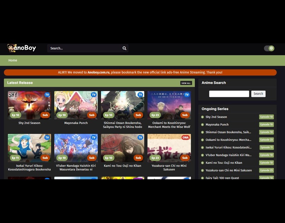This screenshot has height=223, width=285.
Task: Open Mayonaka Punch in Ongoing Series
Action: coord(217,125)
